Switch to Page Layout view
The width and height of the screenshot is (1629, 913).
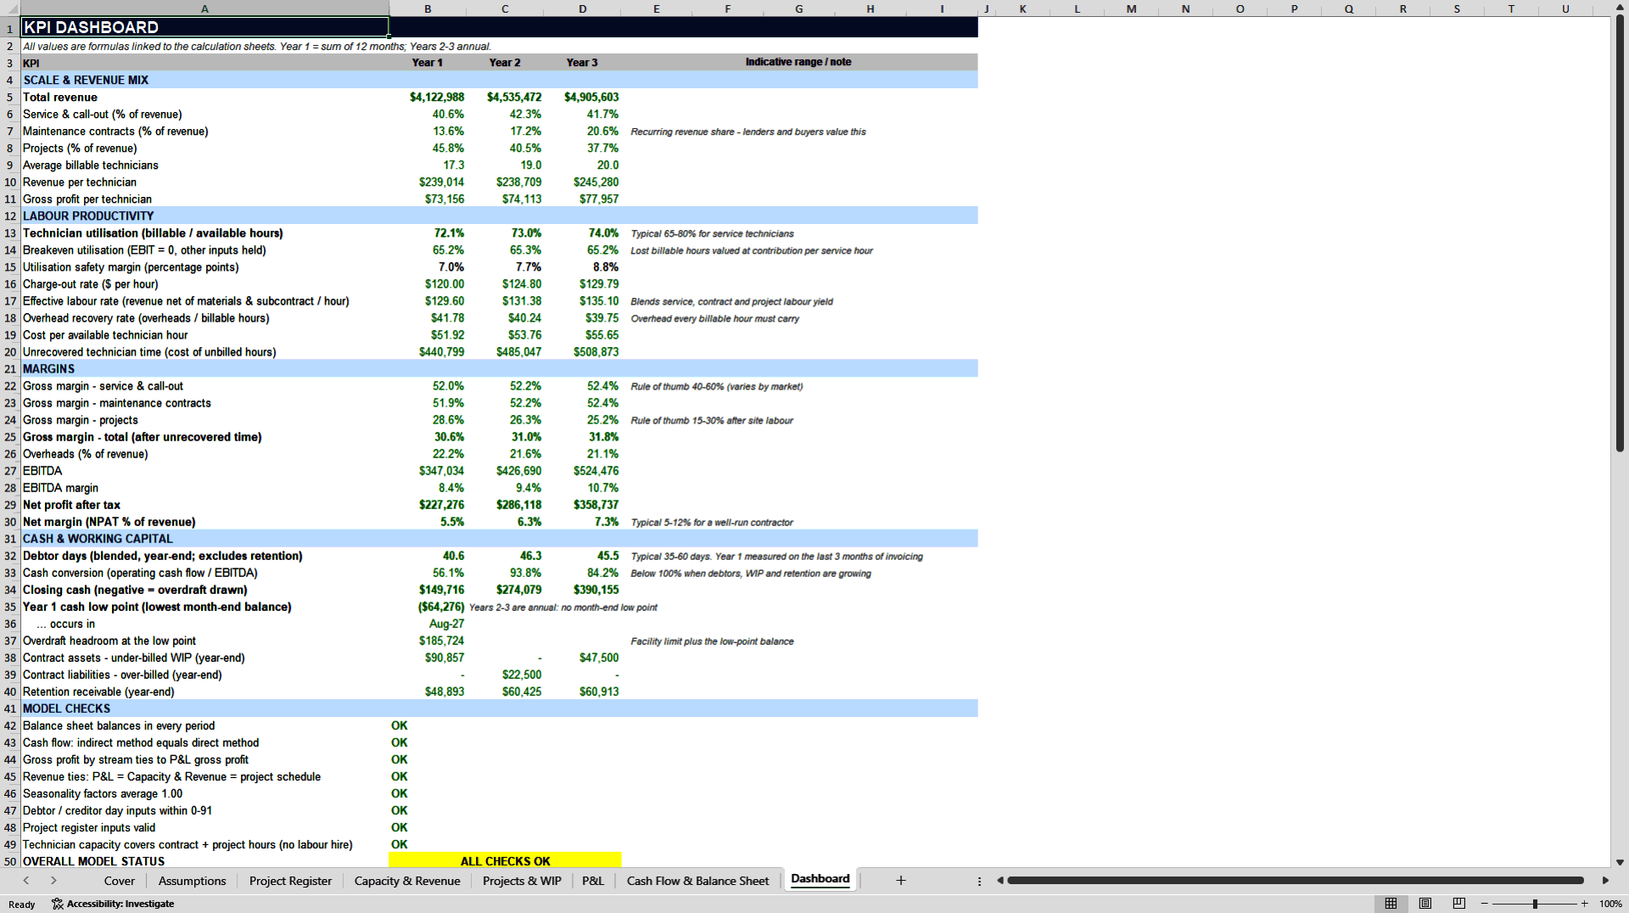[x=1425, y=904]
